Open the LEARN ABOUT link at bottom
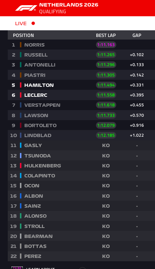The height and width of the screenshot is (269, 155). point(40,268)
